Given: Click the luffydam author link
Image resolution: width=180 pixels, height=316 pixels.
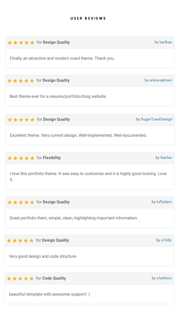Looking at the screenshot, I should (164, 202).
